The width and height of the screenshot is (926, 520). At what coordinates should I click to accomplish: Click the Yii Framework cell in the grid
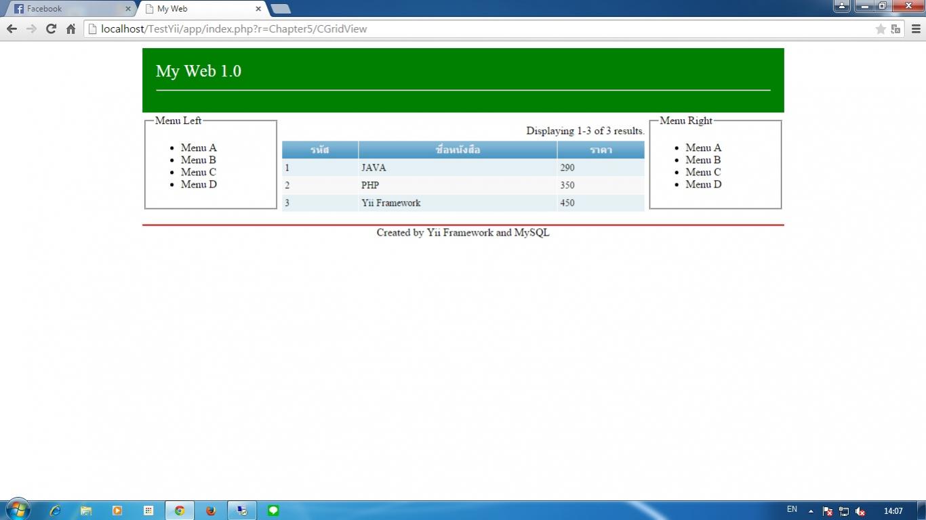tap(458, 202)
